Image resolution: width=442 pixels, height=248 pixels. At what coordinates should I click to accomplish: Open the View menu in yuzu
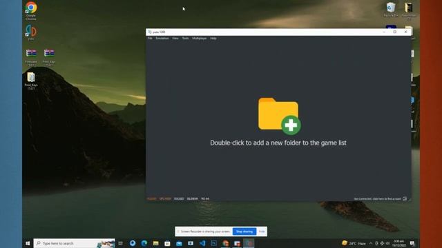coord(175,39)
